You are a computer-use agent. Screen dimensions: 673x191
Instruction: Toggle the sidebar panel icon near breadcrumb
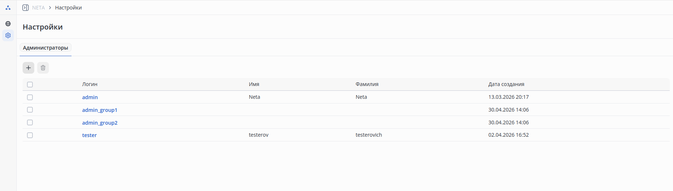(26, 8)
